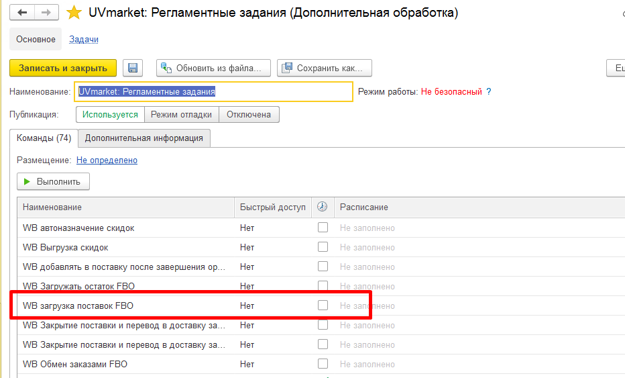Set publication to Отключена

tap(249, 115)
